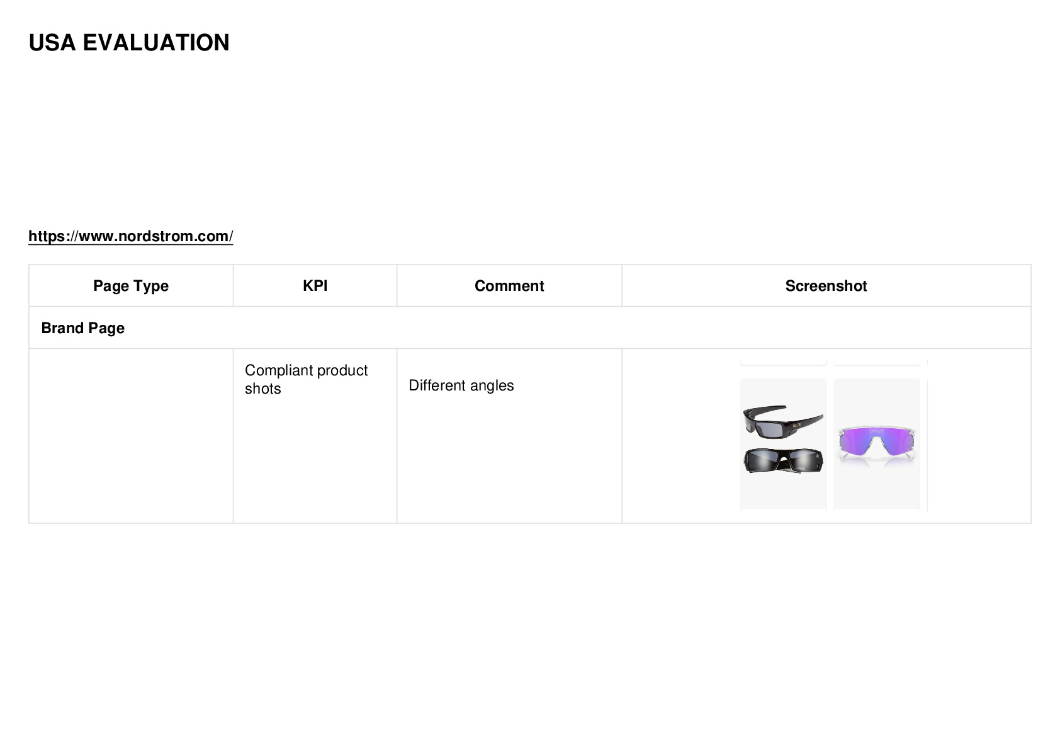Screen dimensions: 1060x750
Task: Click the Comment column header
Action: tap(509, 286)
